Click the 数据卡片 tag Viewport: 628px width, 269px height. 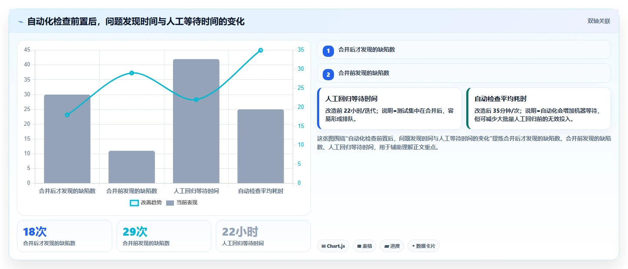coord(424,246)
